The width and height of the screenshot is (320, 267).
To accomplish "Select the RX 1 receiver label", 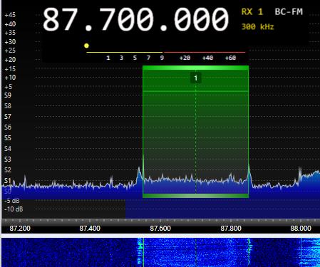I will point(252,11).
